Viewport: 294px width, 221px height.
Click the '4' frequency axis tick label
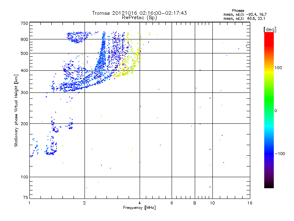pos(140,203)
